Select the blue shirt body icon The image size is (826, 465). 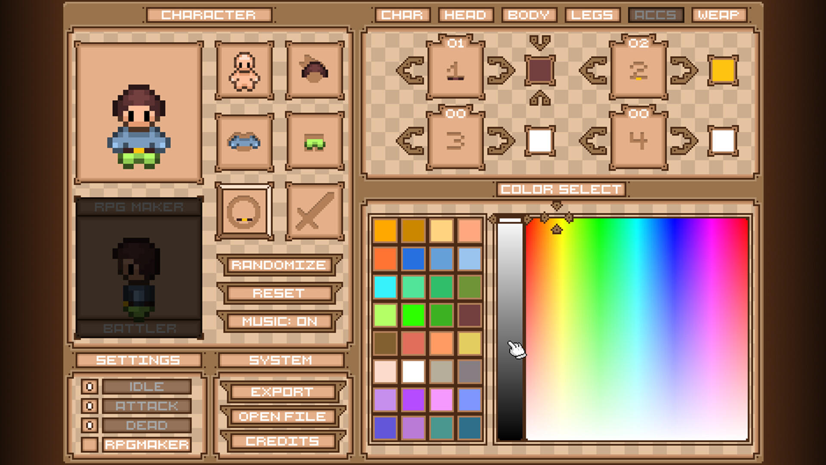pos(244,142)
